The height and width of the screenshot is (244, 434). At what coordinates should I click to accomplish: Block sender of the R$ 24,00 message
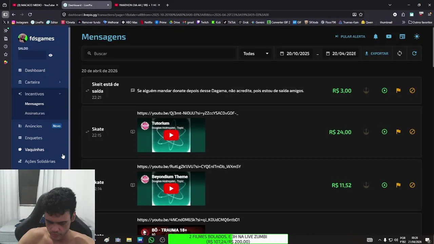tap(412, 132)
